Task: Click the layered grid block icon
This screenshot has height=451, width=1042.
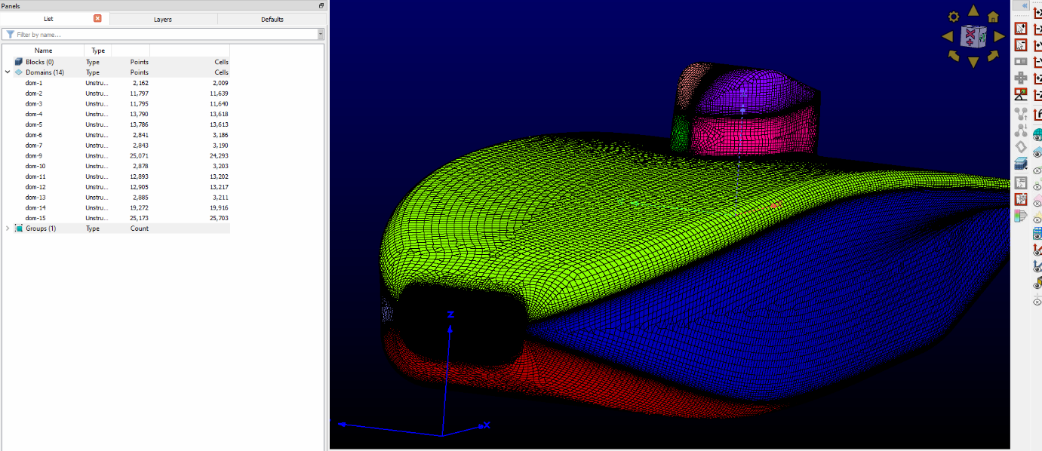Action: tap(1020, 164)
